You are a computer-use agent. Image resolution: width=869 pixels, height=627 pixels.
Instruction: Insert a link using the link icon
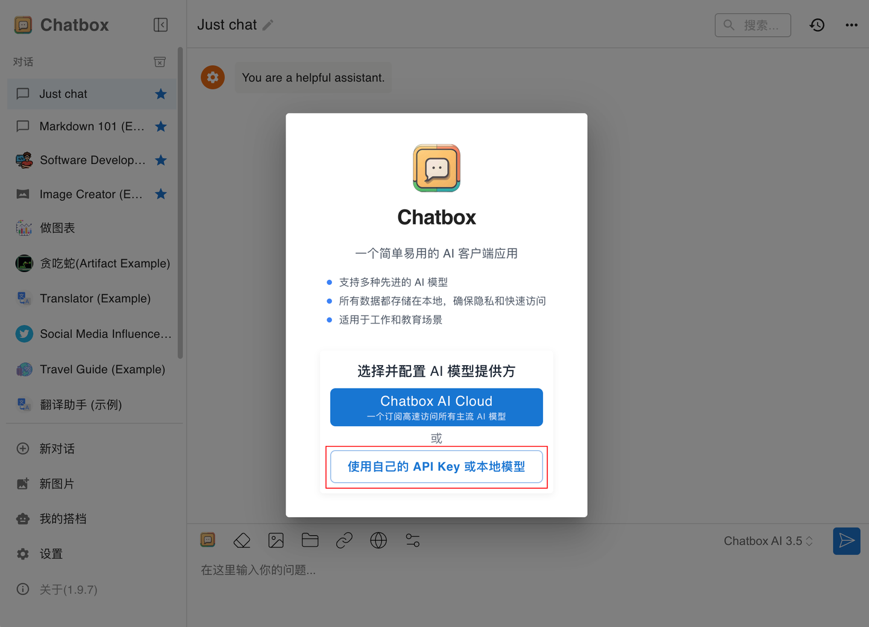tap(344, 540)
